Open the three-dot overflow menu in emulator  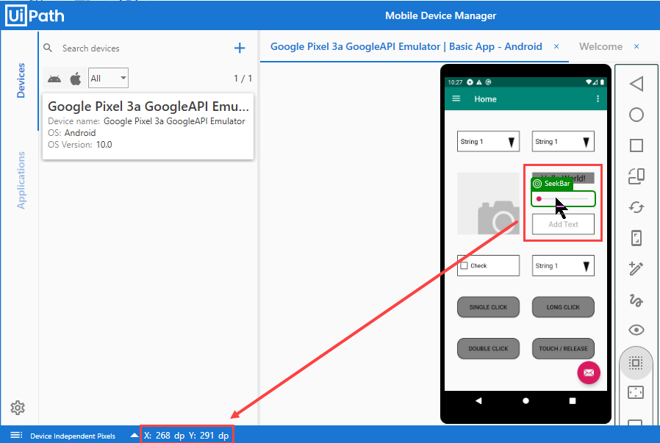click(598, 98)
